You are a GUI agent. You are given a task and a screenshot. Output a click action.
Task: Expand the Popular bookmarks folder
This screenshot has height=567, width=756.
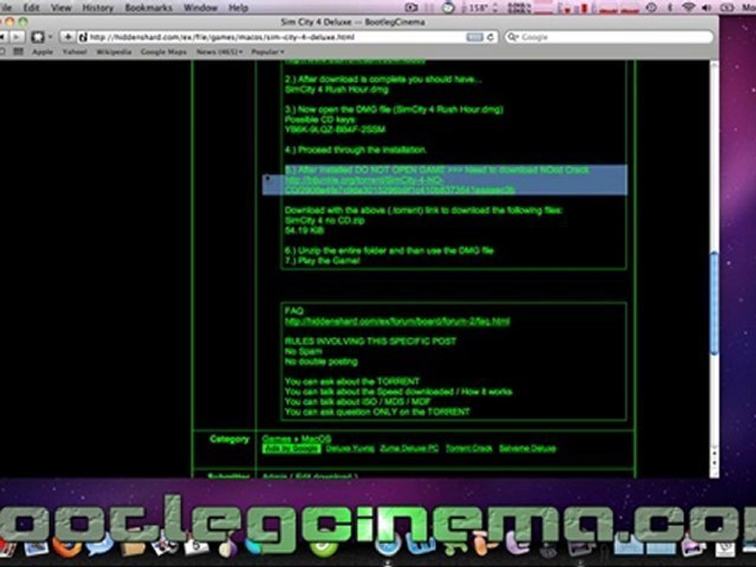click(268, 52)
